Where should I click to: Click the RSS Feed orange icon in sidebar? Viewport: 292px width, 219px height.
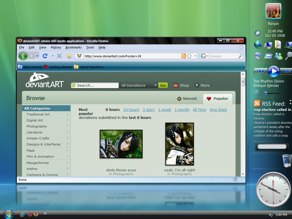coord(257,103)
